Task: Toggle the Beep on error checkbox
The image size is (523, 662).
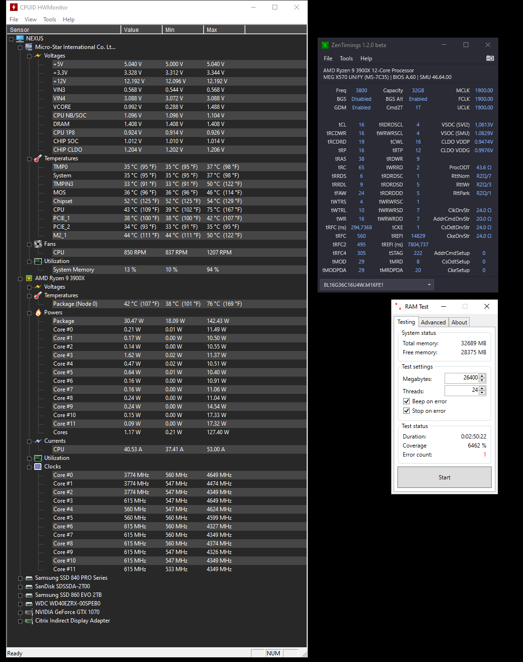Action: (x=407, y=401)
